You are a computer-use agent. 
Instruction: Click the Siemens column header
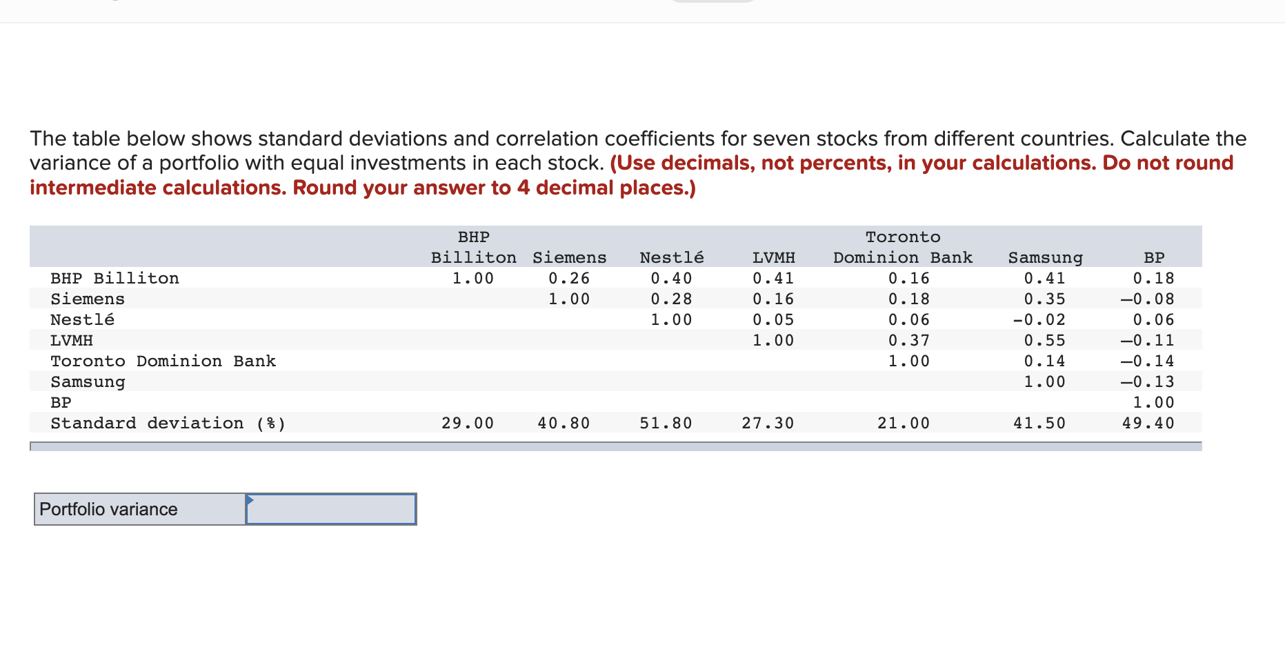pyautogui.click(x=570, y=257)
